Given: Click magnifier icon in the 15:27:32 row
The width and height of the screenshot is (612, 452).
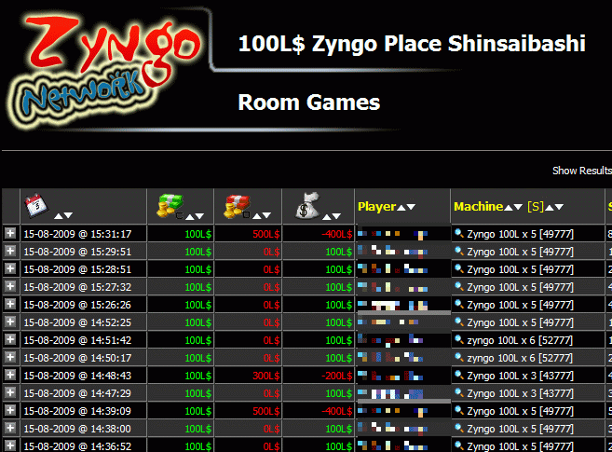Looking at the screenshot, I should (459, 286).
